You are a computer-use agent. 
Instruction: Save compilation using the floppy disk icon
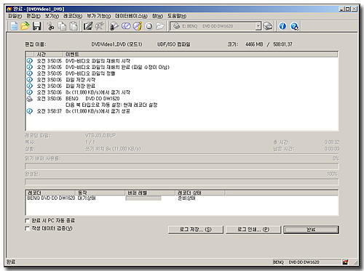[x=37, y=26]
